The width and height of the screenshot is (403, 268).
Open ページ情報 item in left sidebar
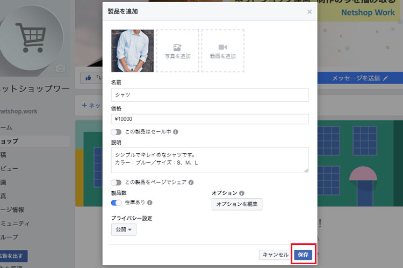click(12, 210)
